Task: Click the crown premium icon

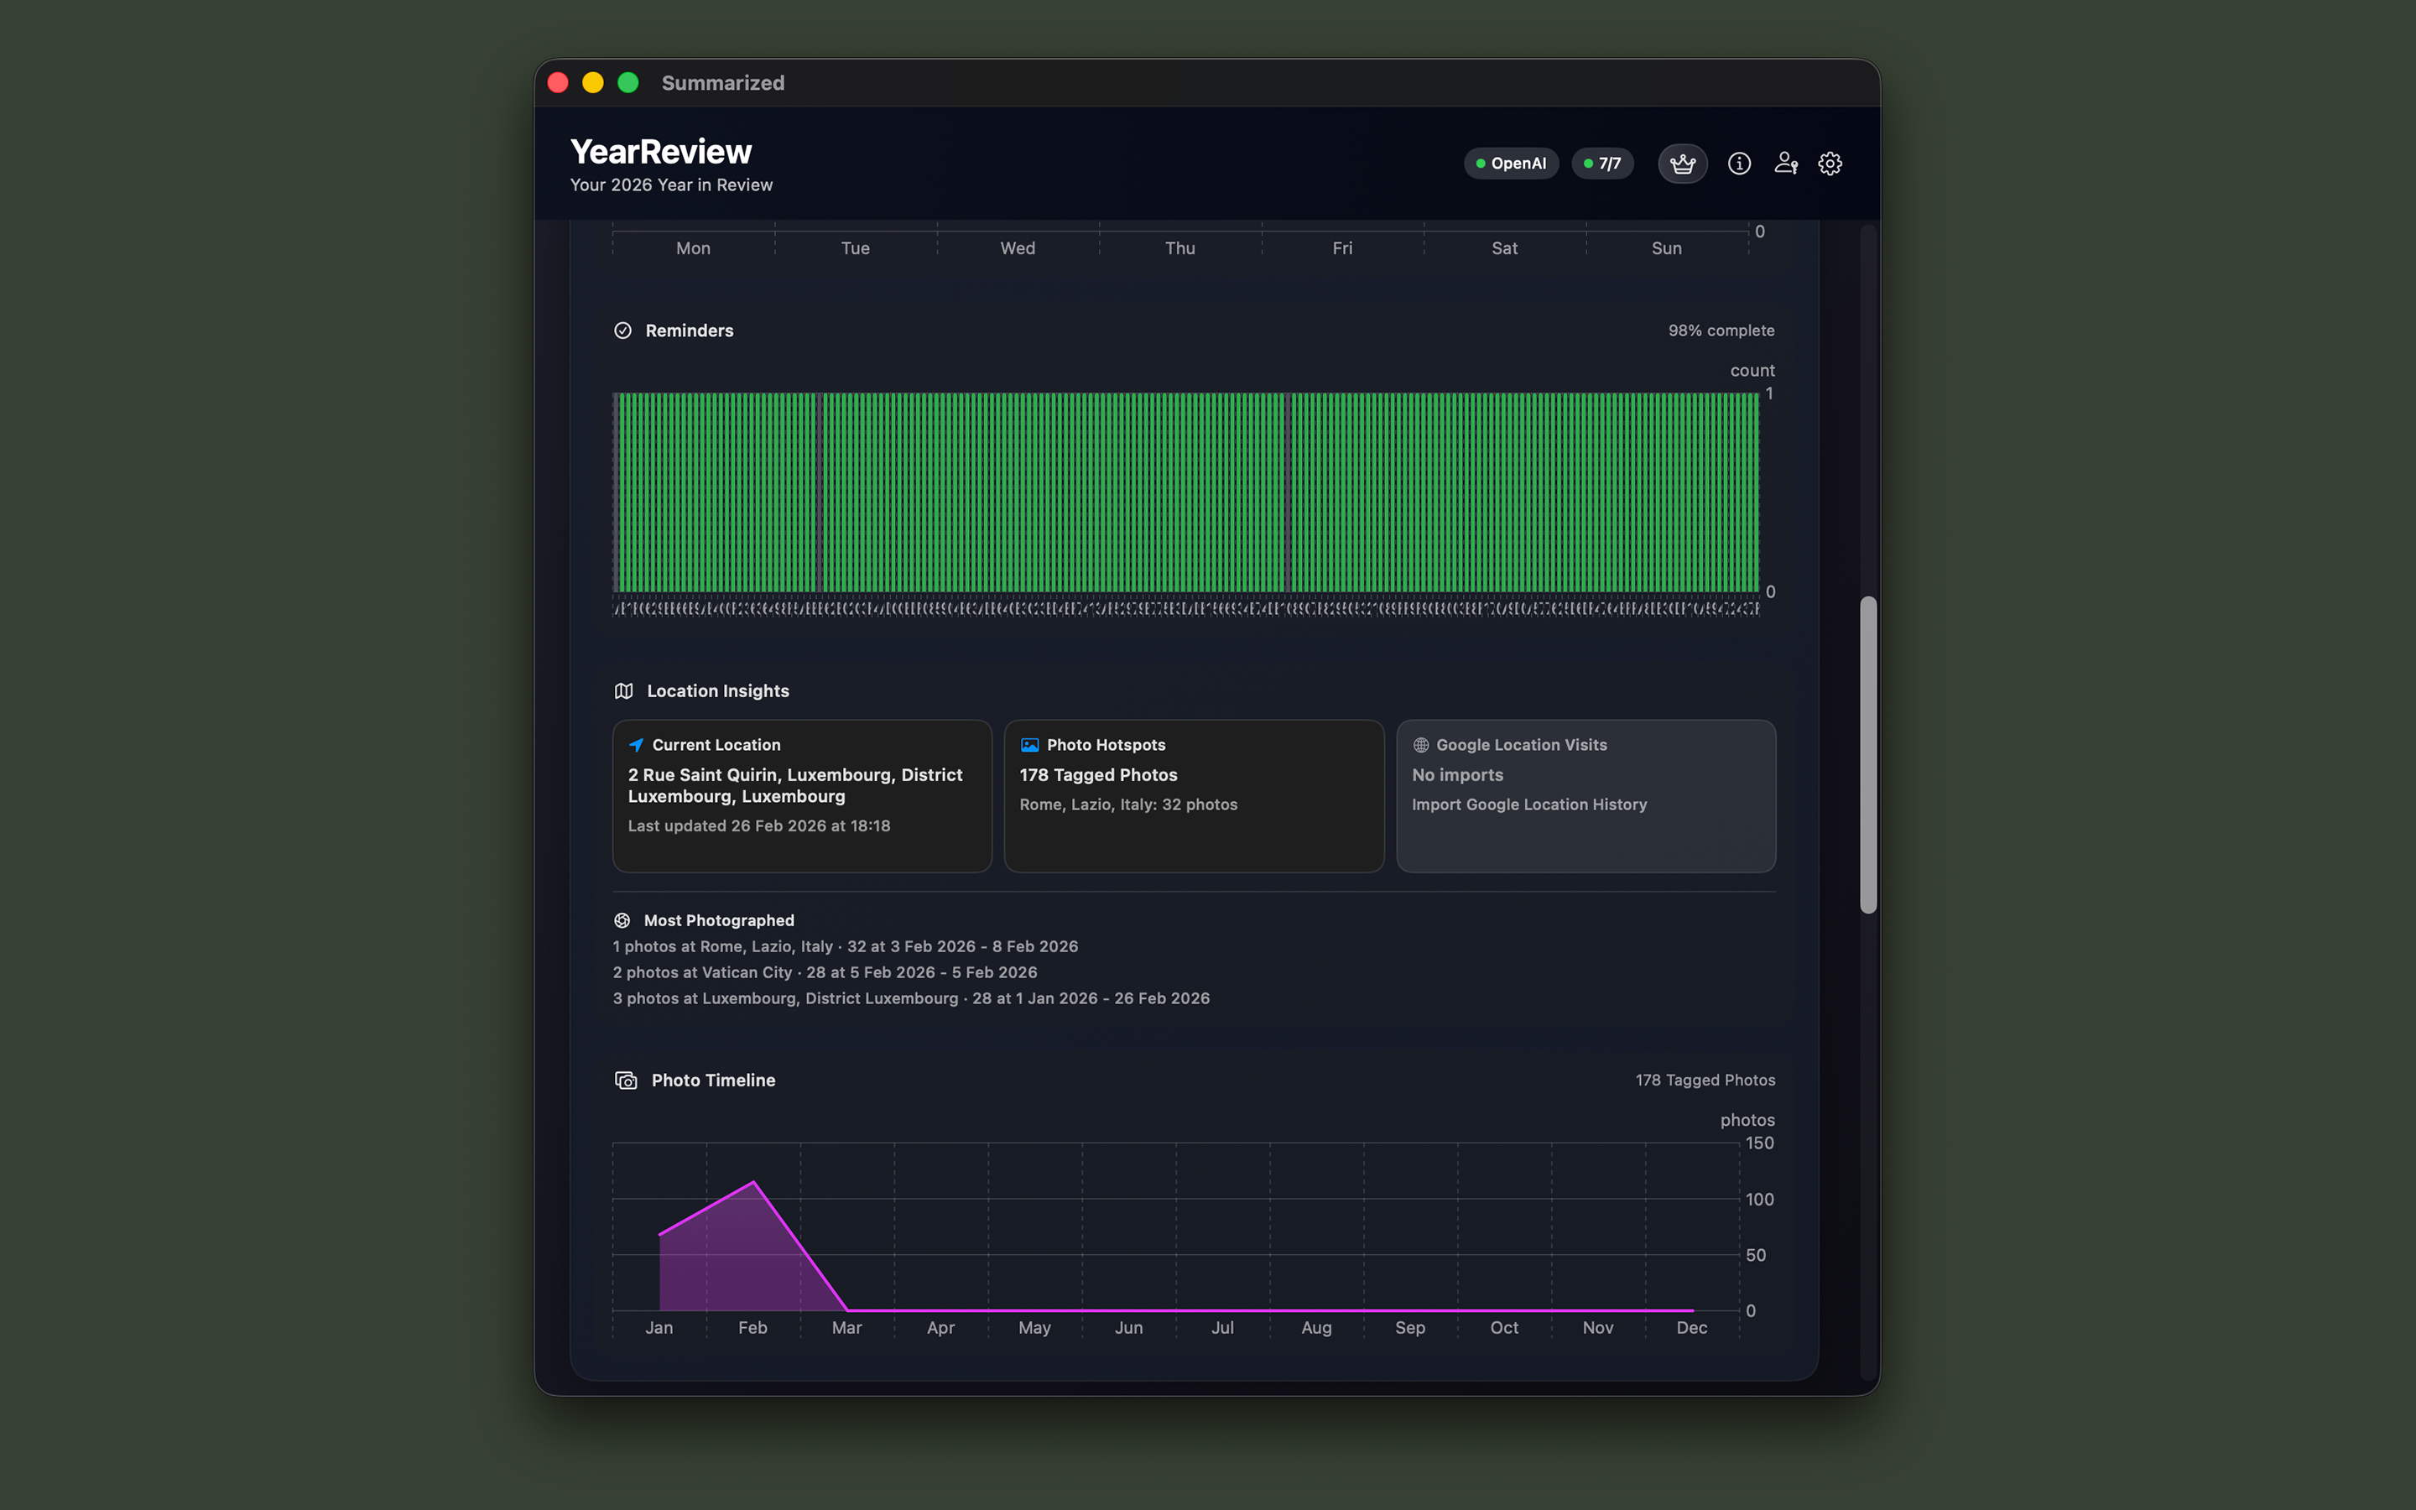Action: (1682, 164)
